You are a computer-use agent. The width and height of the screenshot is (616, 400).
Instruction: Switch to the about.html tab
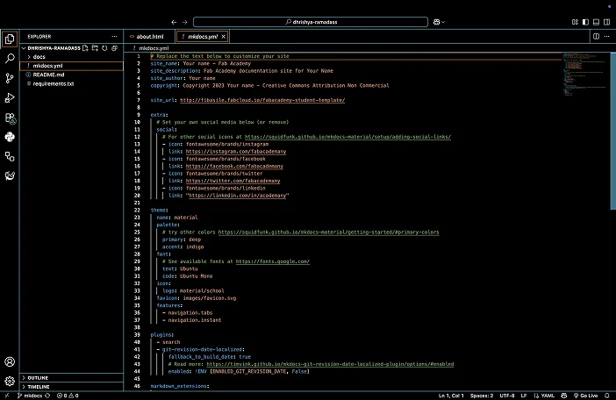[x=150, y=37]
